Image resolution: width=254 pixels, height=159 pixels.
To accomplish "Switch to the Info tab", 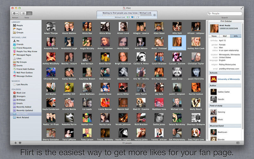I will coord(236,36).
